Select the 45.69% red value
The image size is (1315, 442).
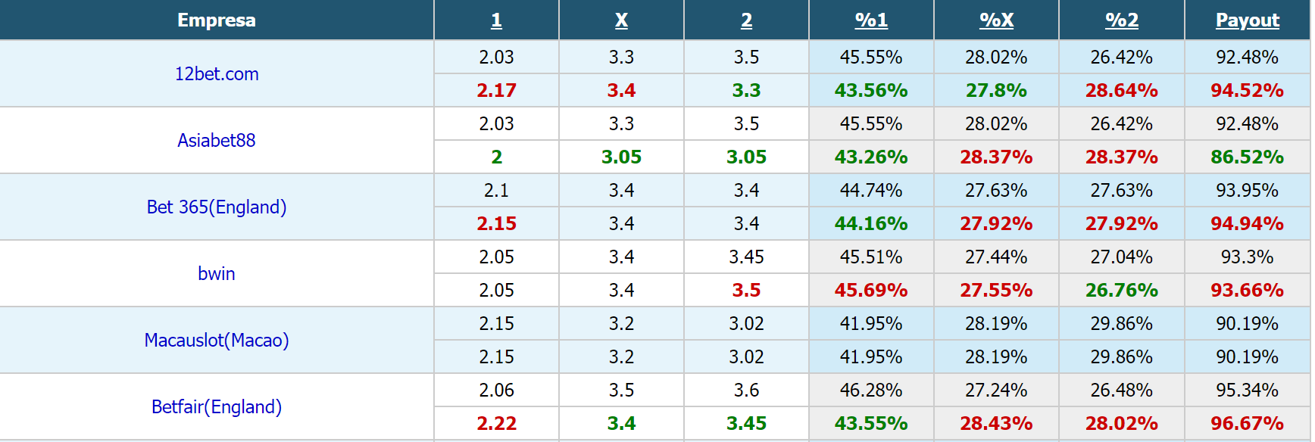[871, 290]
